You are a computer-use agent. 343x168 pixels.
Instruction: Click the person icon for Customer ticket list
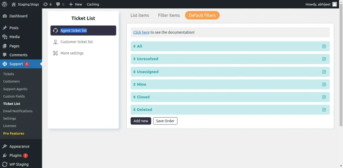coord(55,42)
